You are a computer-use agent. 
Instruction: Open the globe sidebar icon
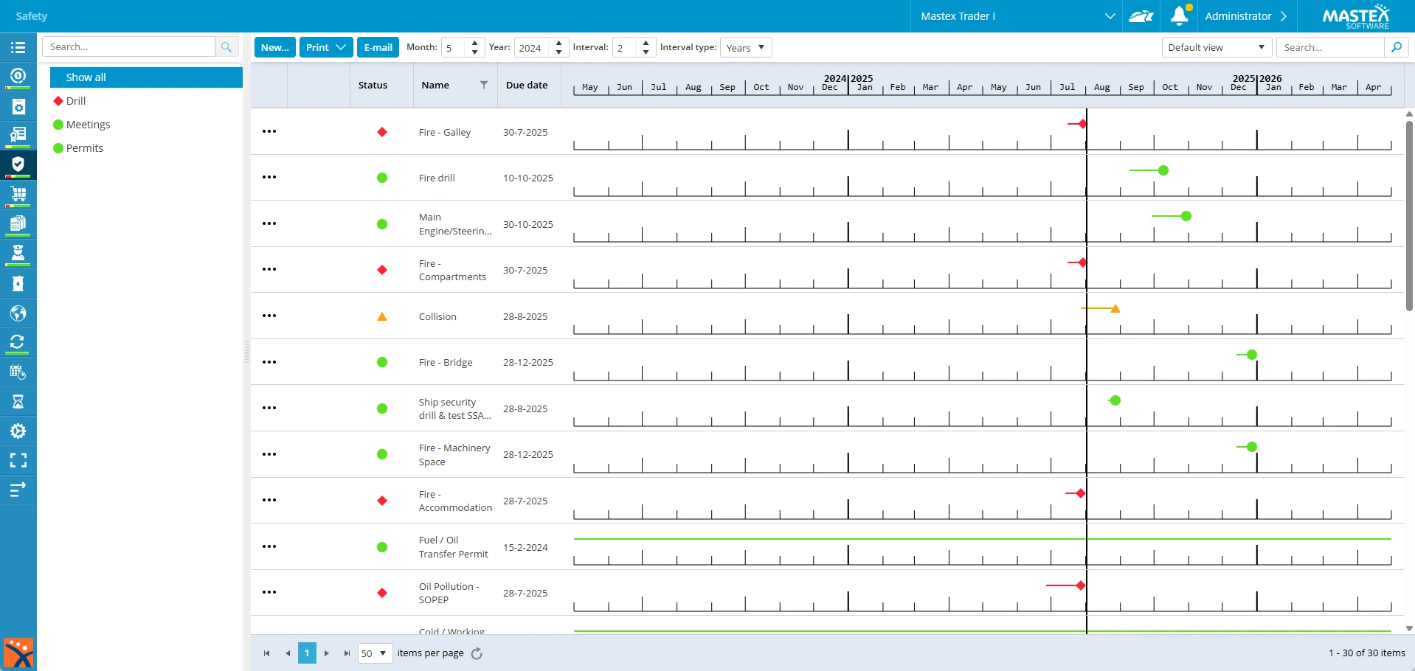tap(18, 313)
